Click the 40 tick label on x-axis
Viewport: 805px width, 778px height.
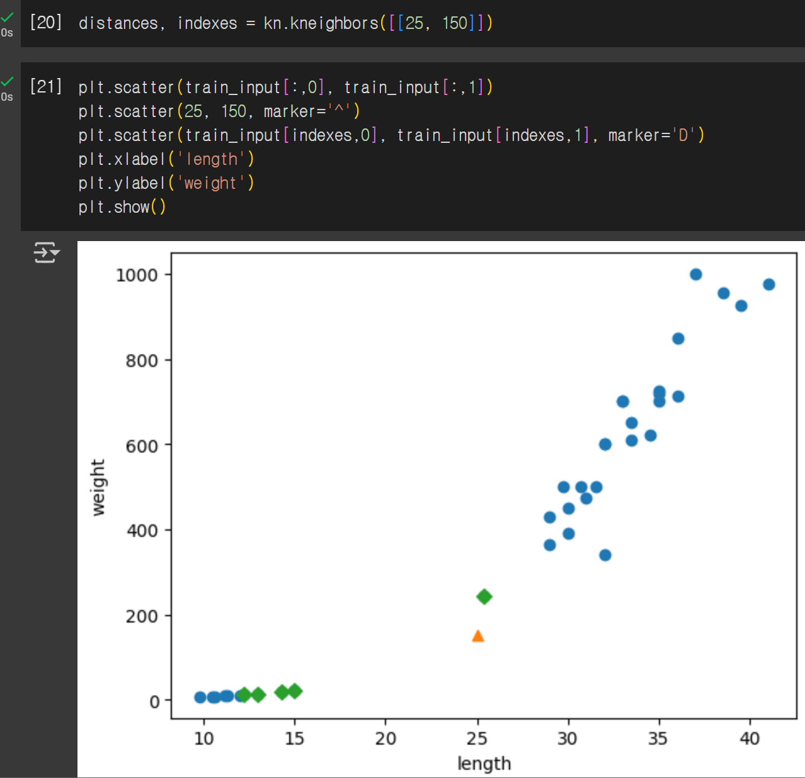click(750, 738)
